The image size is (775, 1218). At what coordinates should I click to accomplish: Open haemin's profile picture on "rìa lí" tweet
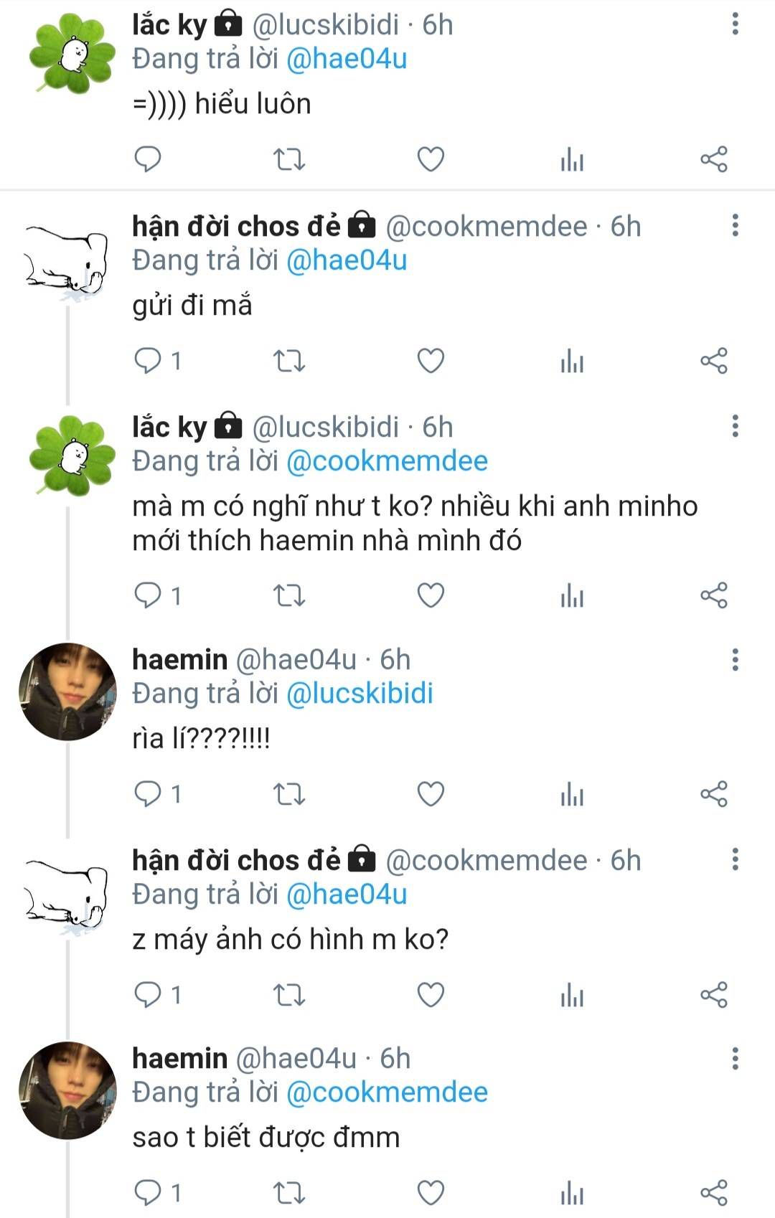tap(67, 691)
